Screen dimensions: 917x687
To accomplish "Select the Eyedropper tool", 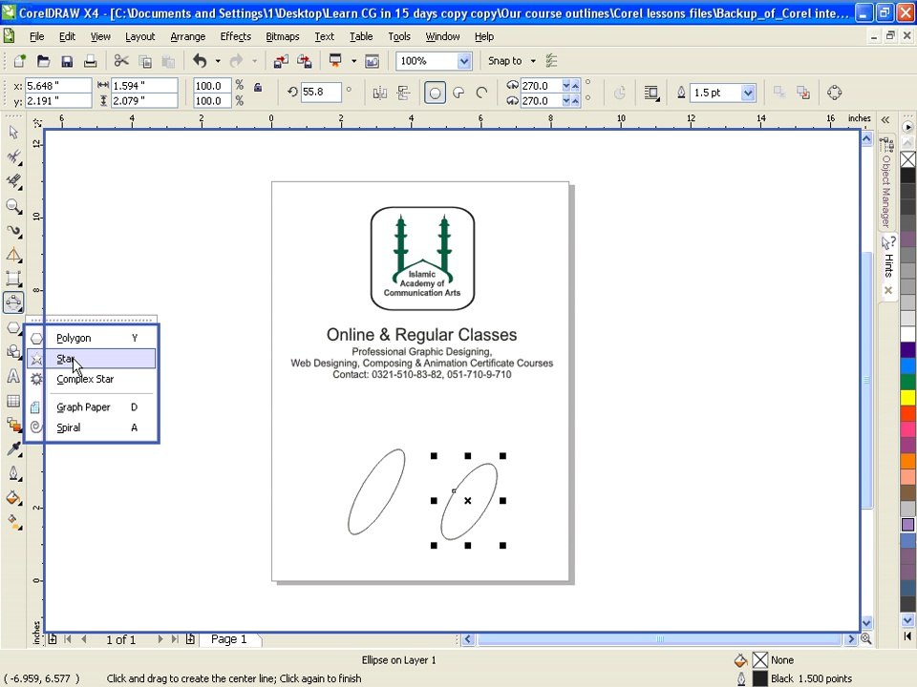I will [13, 448].
